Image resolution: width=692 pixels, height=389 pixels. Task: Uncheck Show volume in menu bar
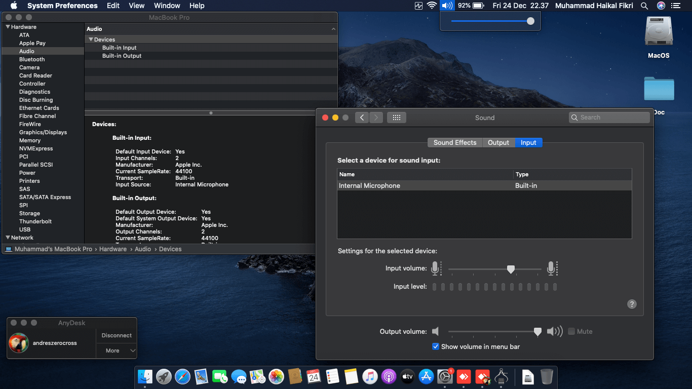point(435,346)
